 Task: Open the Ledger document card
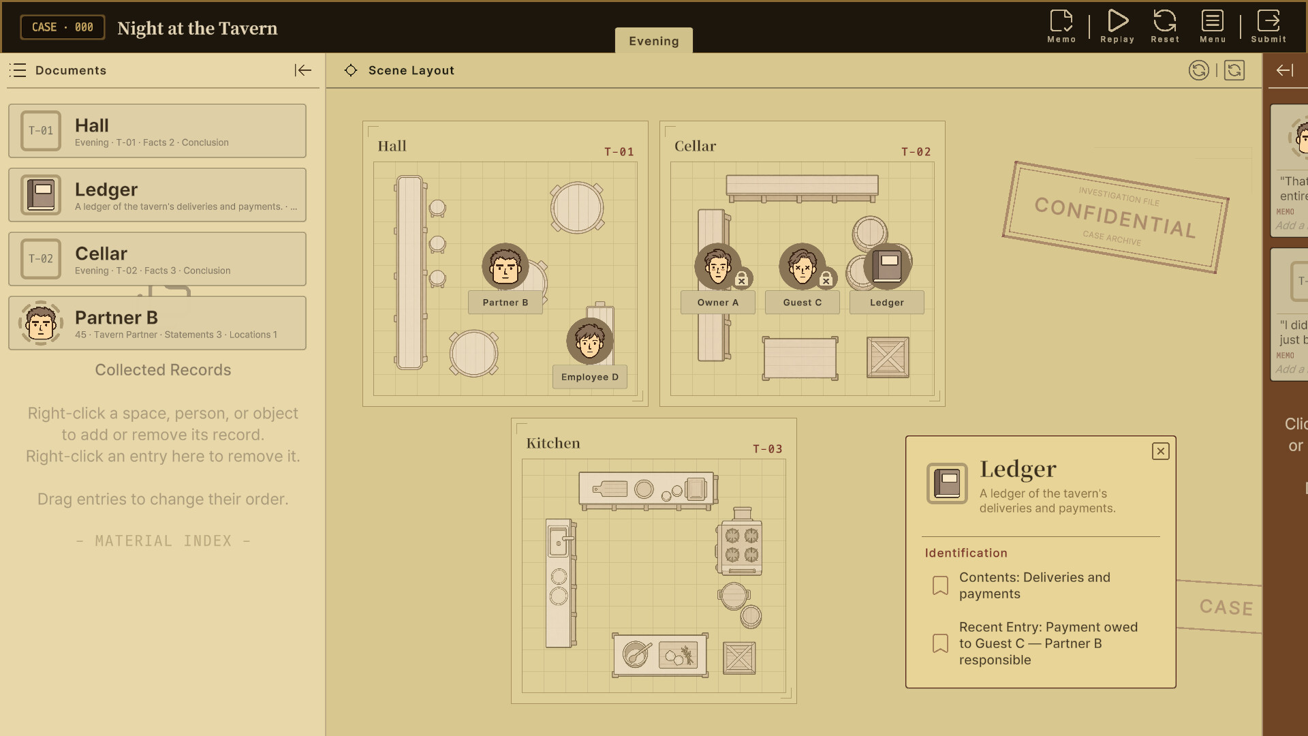tap(157, 195)
